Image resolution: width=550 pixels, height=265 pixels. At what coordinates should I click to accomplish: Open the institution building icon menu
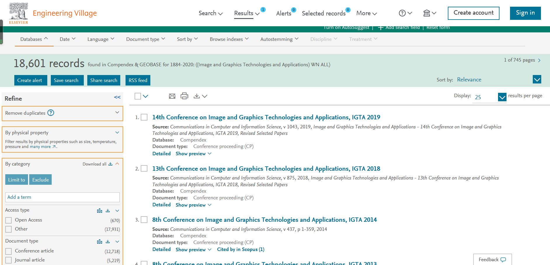point(427,13)
